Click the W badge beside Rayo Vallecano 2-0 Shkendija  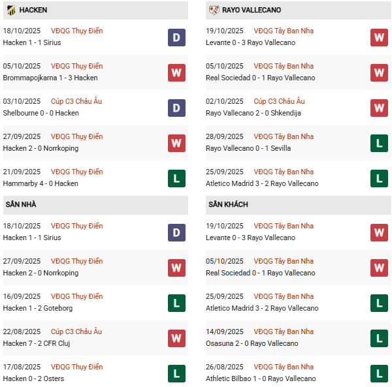pos(379,107)
